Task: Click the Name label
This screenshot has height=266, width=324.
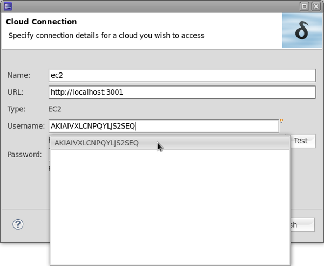Action: tap(19, 76)
